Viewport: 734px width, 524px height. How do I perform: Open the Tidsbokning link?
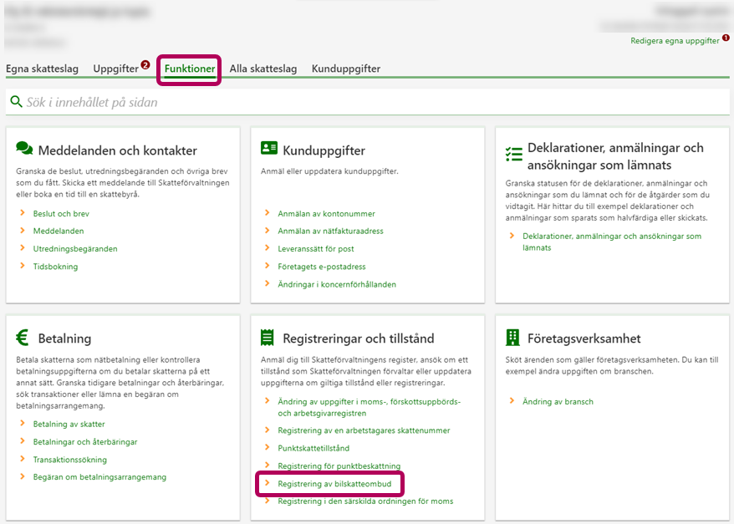[55, 267]
